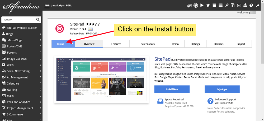Image resolution: width=264 pixels, height=121 pixels.
Task: Click the changelog note icon beside version
Action: (x=90, y=29)
